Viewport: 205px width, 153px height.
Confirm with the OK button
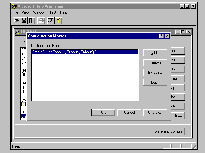[x=103, y=112]
